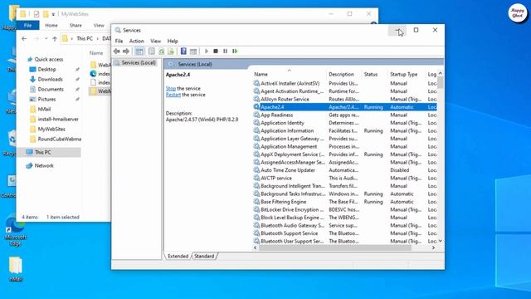Click the green Refresh toolbar icon

coord(162,51)
